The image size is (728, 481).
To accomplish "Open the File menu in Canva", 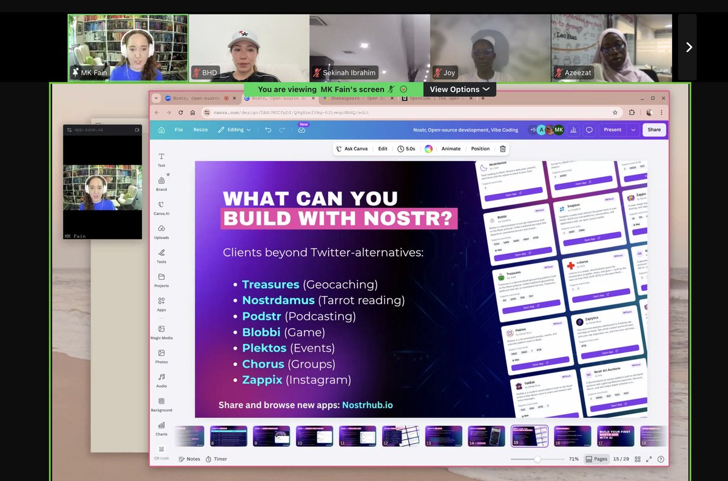I will 178,130.
